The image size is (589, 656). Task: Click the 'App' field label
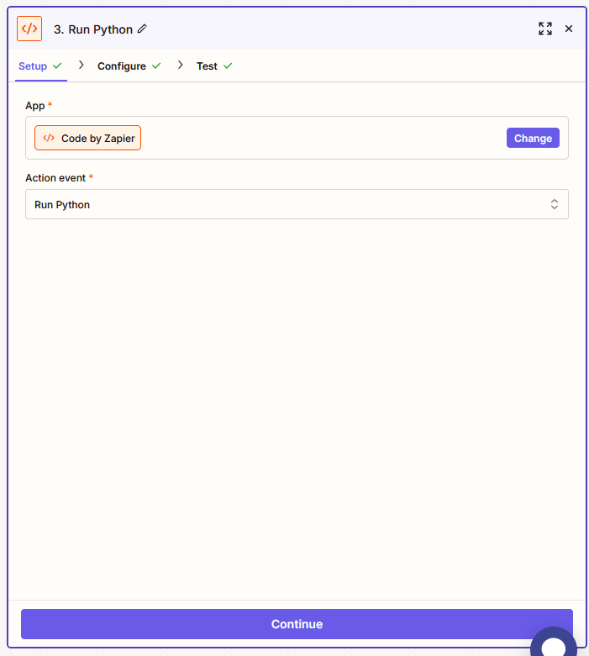pyautogui.click(x=35, y=106)
